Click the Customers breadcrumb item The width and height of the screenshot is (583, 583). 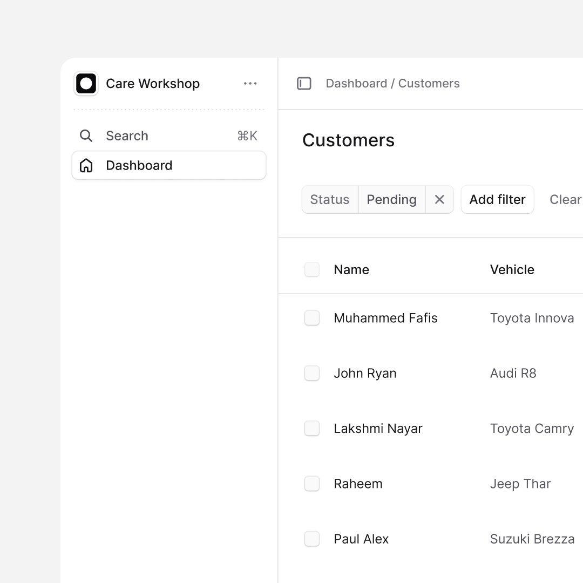click(x=429, y=84)
